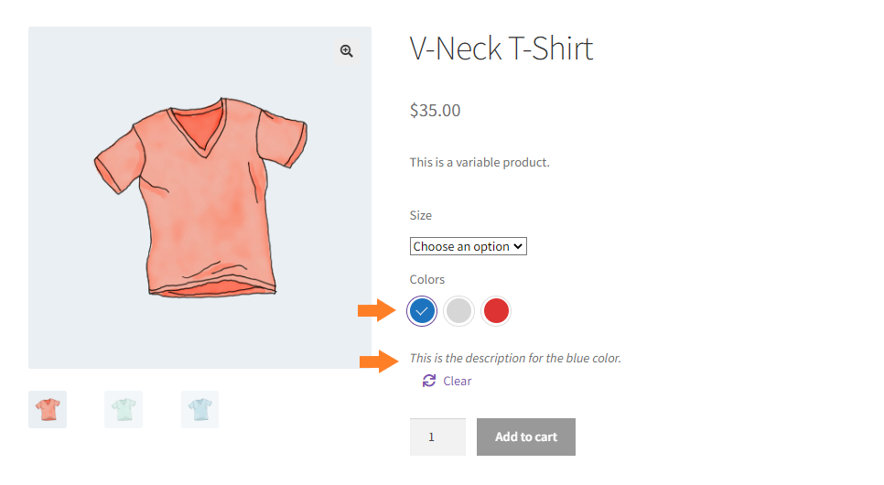Click the orange arrow pointing at the description
Viewport: 884px width, 485px height.
click(x=378, y=361)
